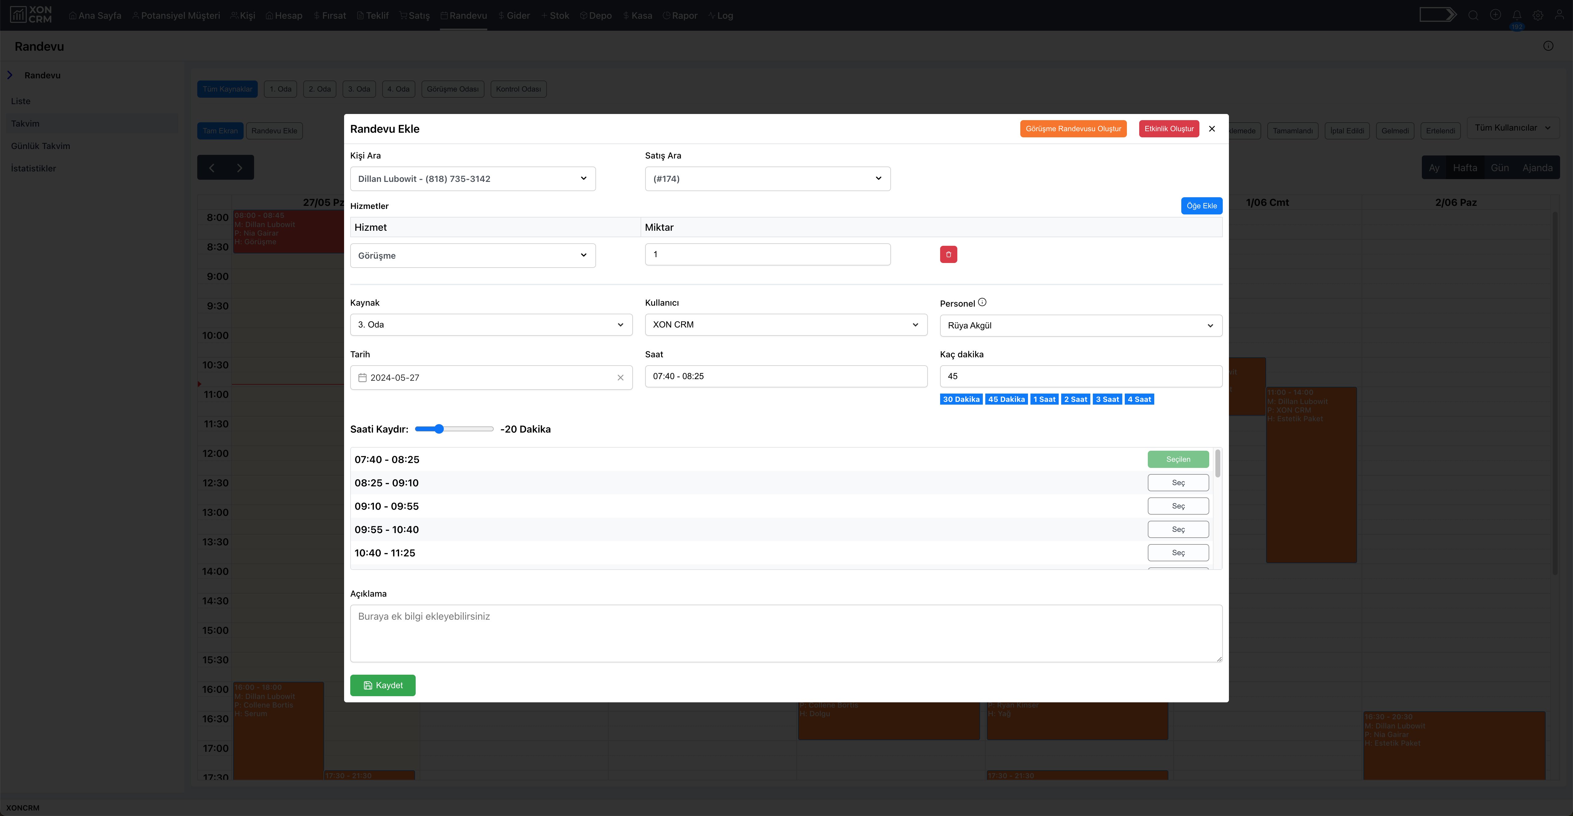The image size is (1573, 816).
Task: Open the Fırsat menu
Action: coord(330,15)
